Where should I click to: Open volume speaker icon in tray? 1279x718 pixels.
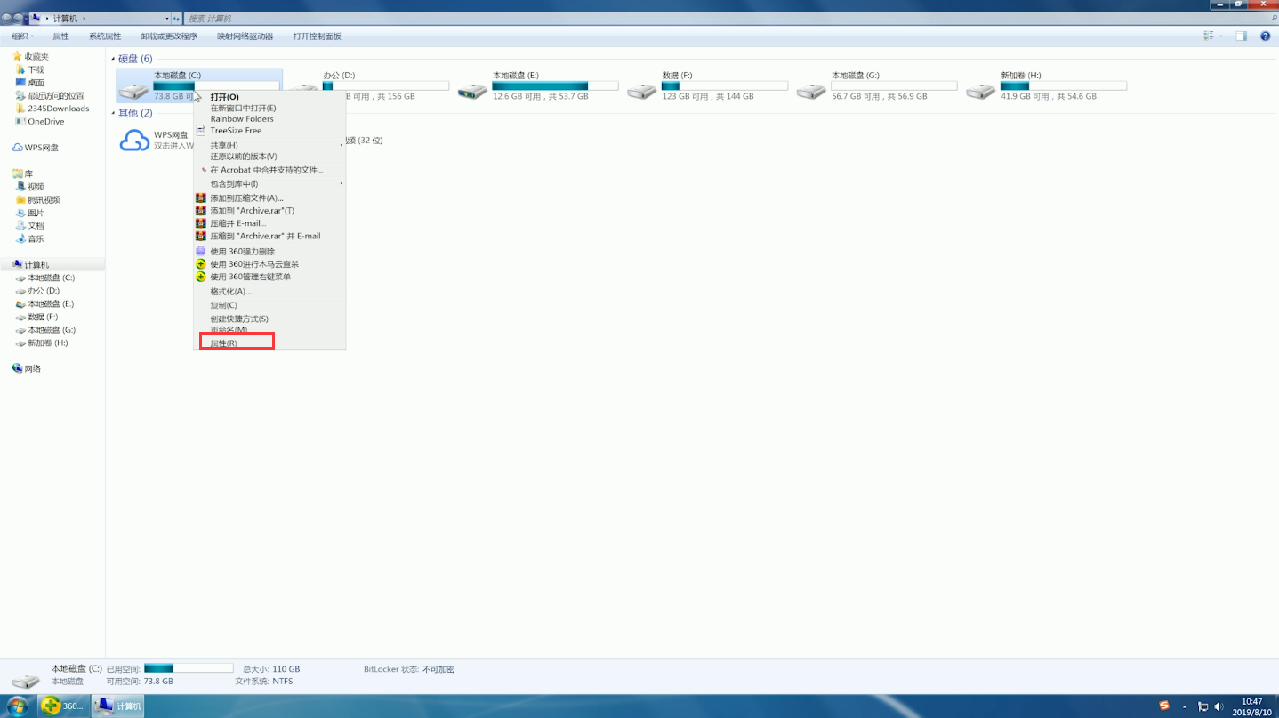pyautogui.click(x=1219, y=707)
